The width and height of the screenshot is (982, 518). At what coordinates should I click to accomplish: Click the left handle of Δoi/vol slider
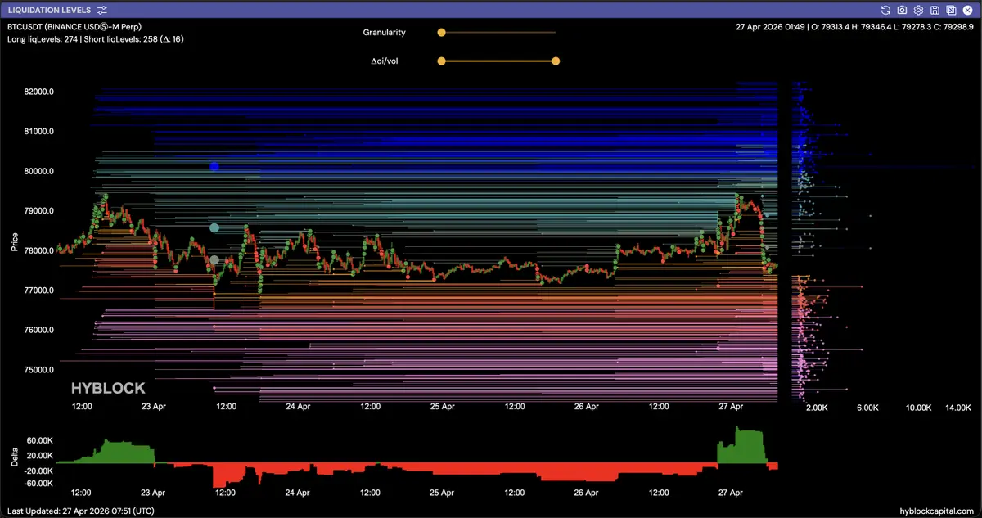coord(441,61)
